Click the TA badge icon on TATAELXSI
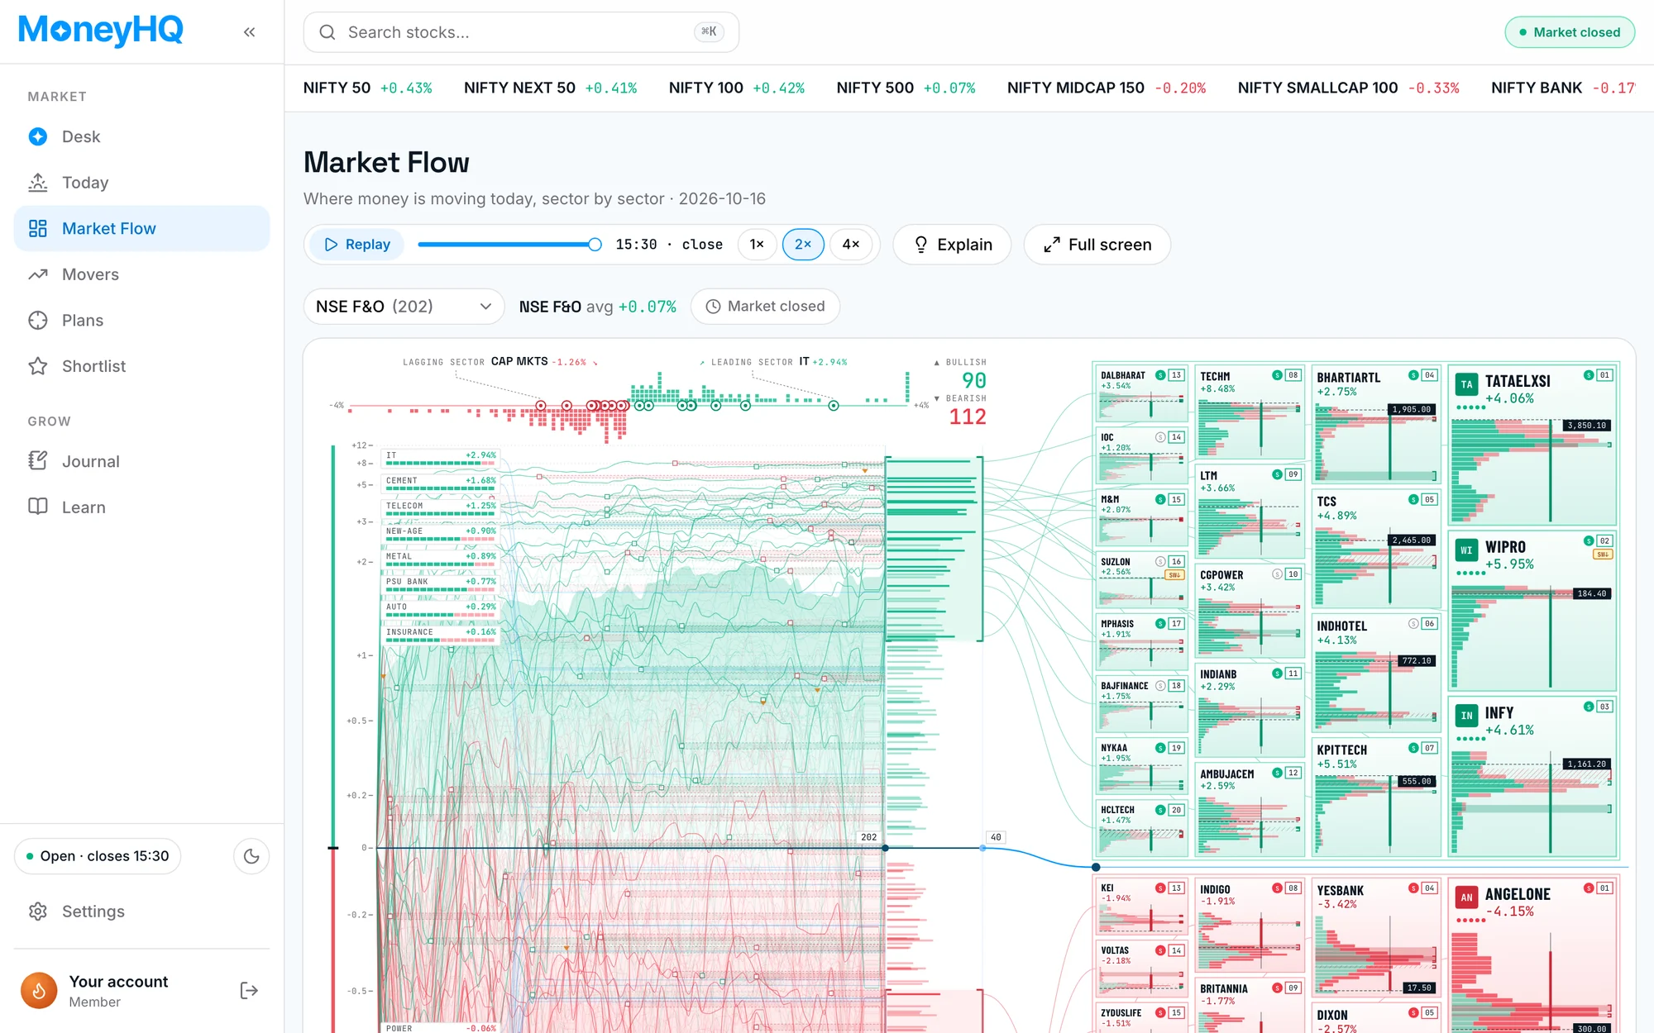This screenshot has height=1033, width=1654. (x=1466, y=384)
